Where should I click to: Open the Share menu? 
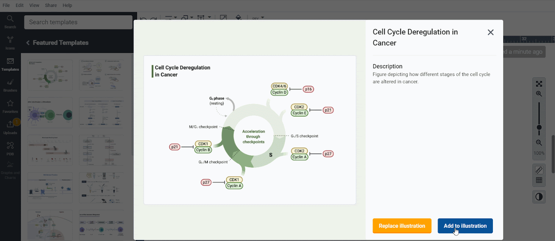click(51, 5)
